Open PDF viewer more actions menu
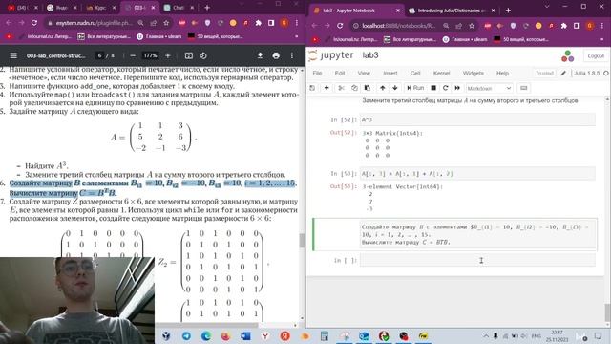The height and width of the screenshot is (344, 611). coord(292,55)
